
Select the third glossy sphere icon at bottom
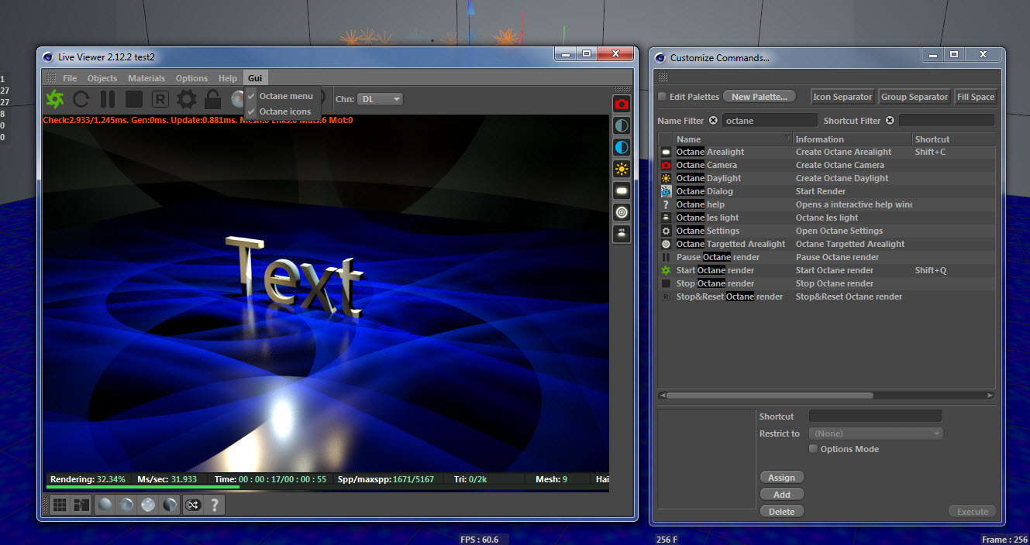(x=148, y=505)
